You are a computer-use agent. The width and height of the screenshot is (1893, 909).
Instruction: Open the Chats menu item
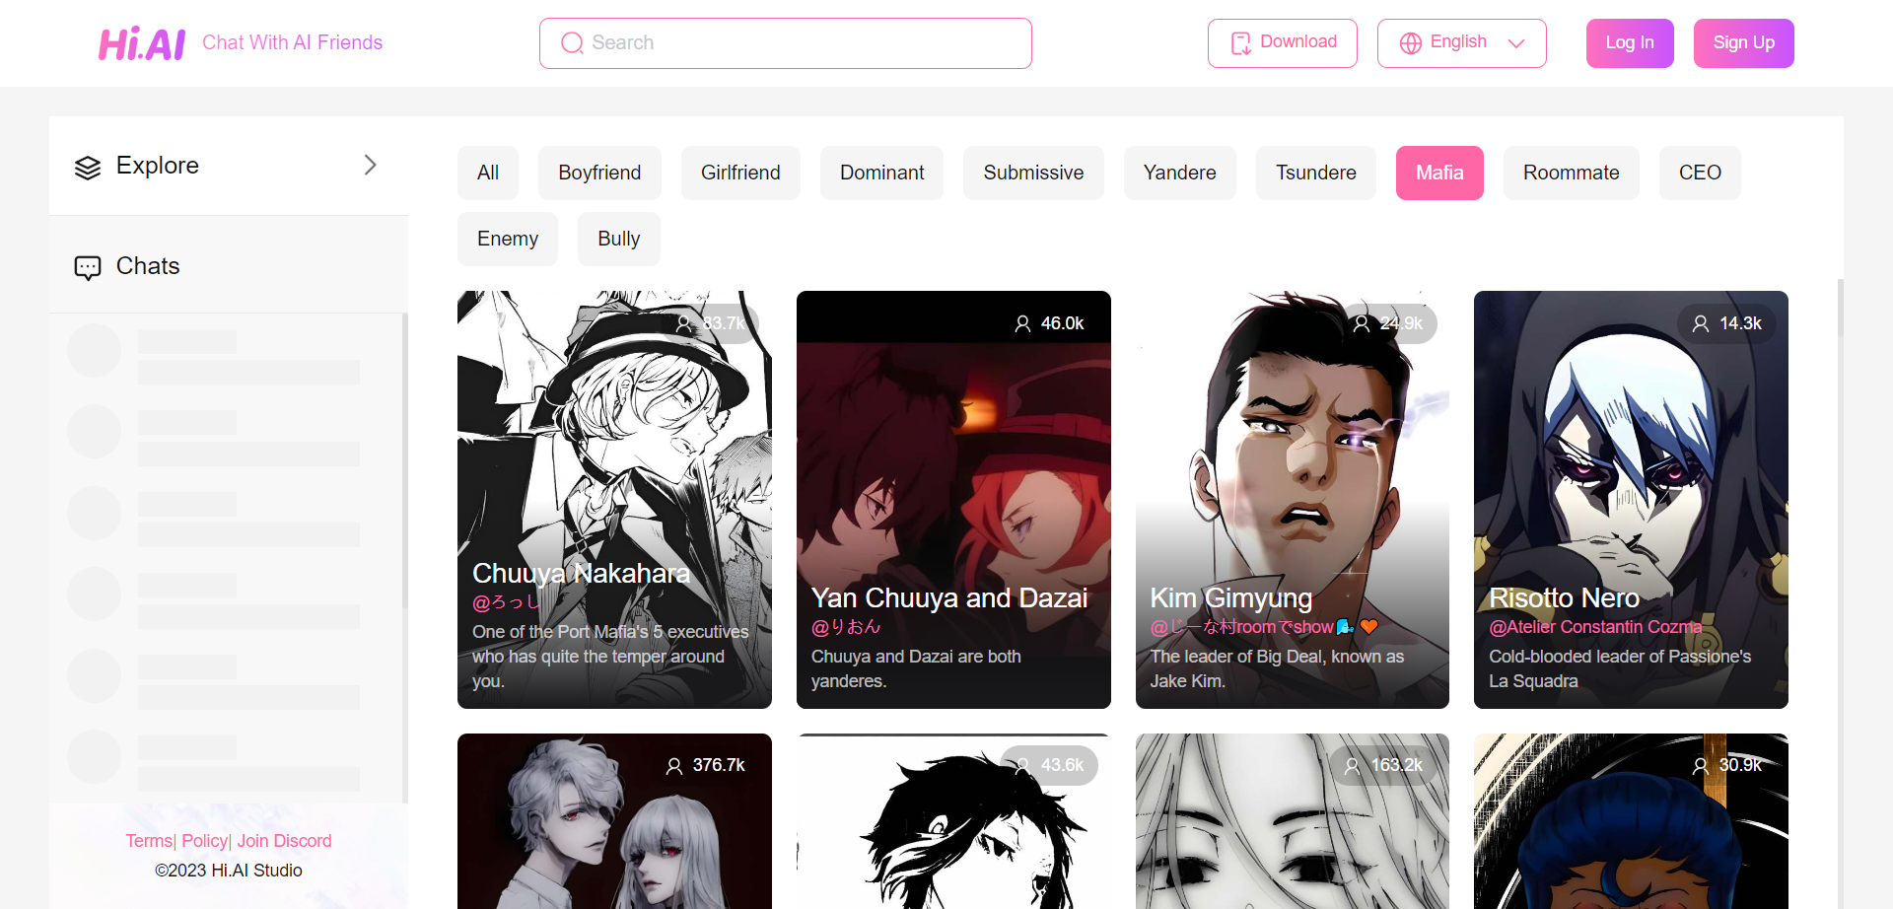[229, 266]
